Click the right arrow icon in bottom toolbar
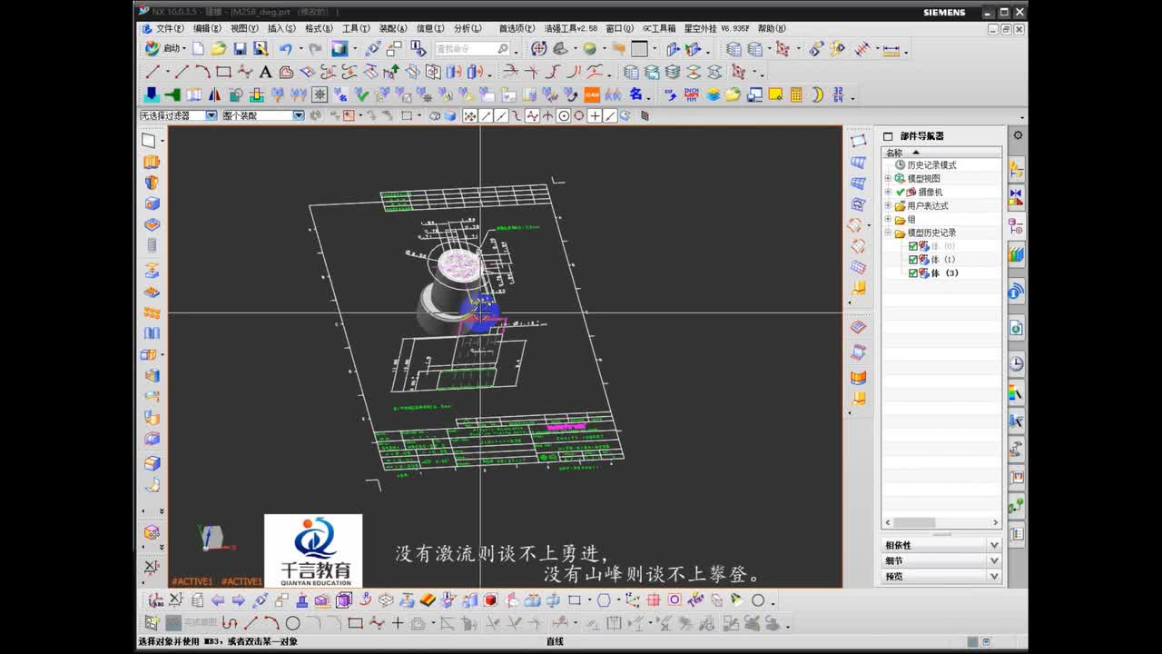Screen dimensions: 1162x654 click(238, 600)
